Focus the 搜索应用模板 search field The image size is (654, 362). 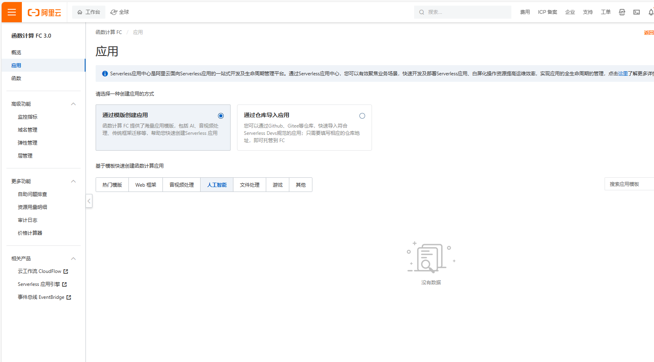[629, 184]
